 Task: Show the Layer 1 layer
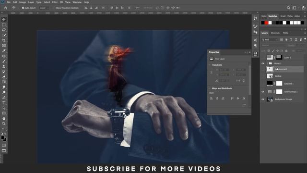263,58
